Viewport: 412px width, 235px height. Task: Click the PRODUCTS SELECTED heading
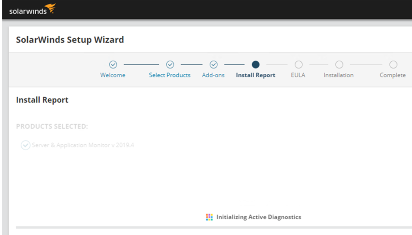click(x=52, y=126)
